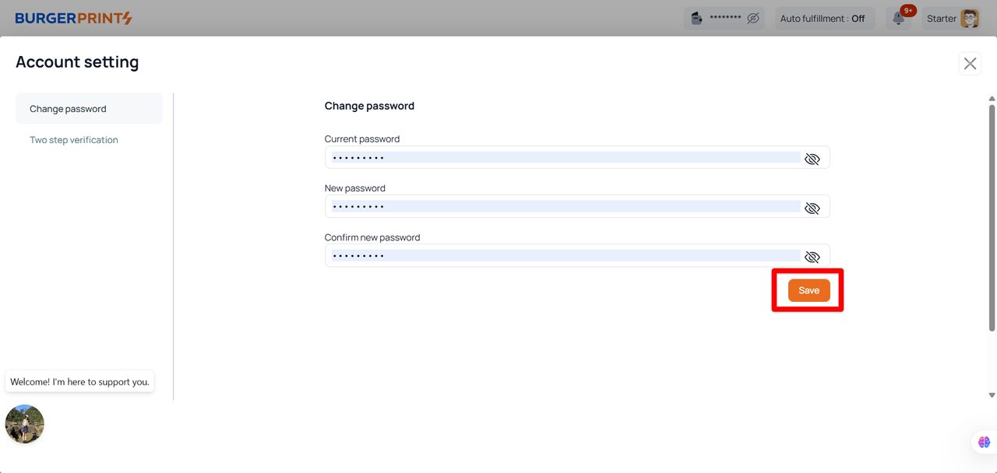The image size is (997, 473).
Task: Click the BurgerPrints logo
Action: pyautogui.click(x=74, y=18)
